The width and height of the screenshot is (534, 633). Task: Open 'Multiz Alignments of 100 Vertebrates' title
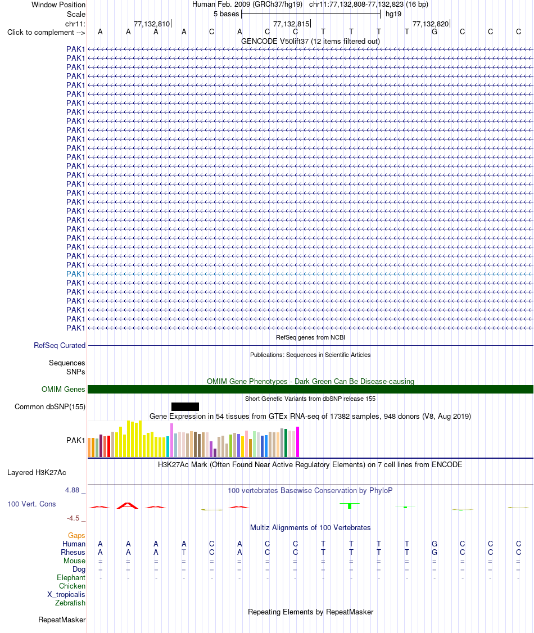pos(310,528)
